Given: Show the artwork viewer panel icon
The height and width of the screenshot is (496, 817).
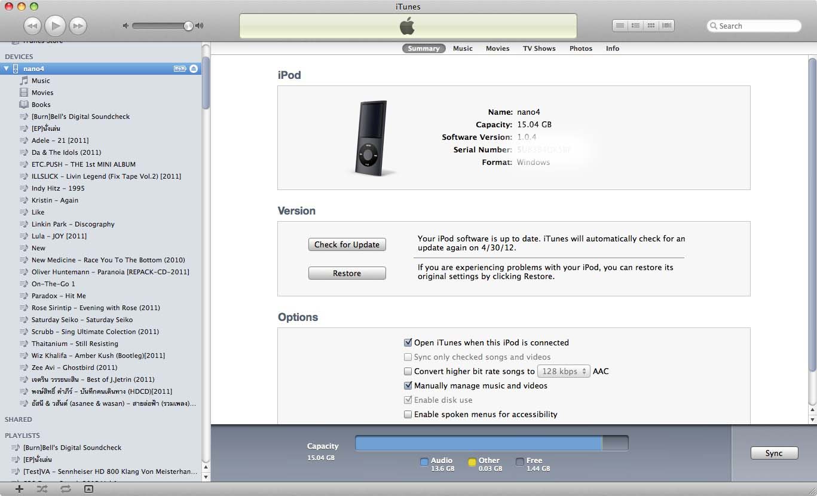Looking at the screenshot, I should 88,489.
